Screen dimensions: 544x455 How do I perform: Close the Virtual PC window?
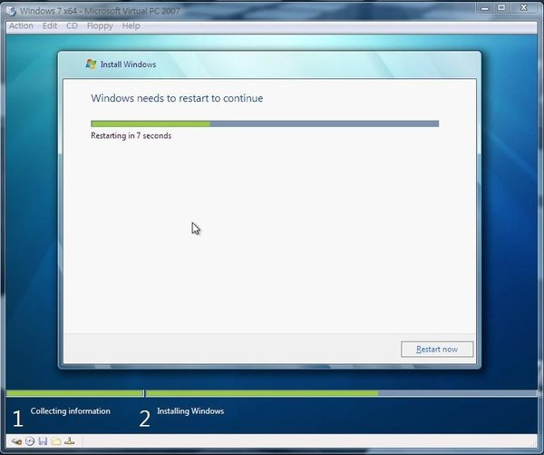click(x=524, y=7)
